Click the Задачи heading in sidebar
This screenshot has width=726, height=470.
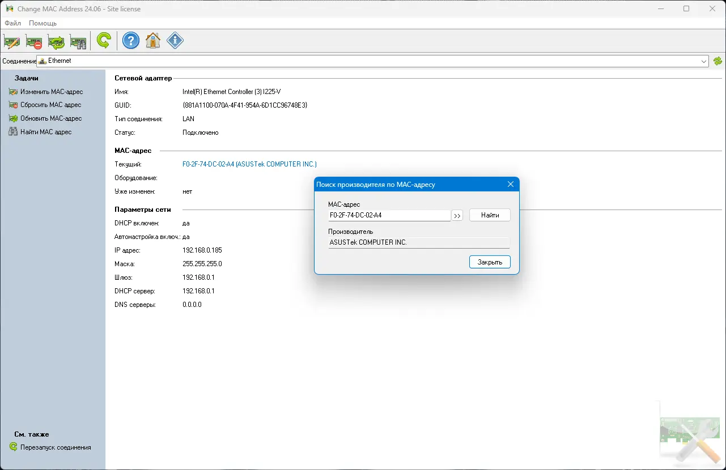[27, 78]
